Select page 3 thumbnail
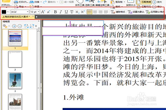The width and height of the screenshot is (166, 110). 15,81
